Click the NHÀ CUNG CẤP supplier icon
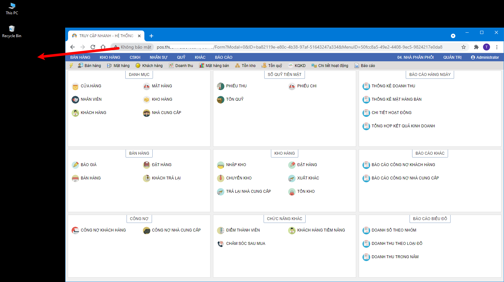Image resolution: width=504 pixels, height=282 pixels. (147, 113)
